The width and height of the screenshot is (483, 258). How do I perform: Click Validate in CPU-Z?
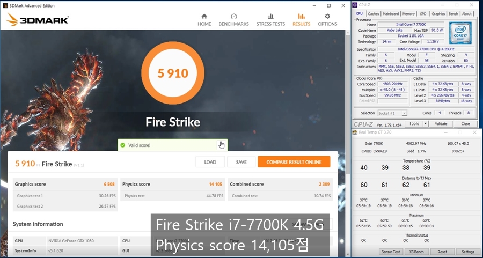click(441, 124)
